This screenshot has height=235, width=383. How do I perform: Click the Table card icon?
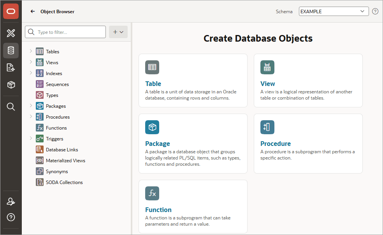point(152,67)
